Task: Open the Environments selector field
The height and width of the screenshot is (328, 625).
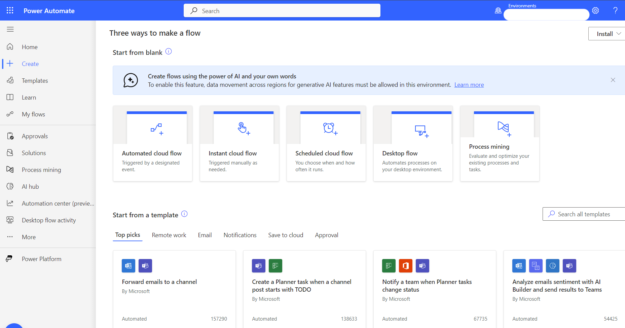Action: coord(546,14)
